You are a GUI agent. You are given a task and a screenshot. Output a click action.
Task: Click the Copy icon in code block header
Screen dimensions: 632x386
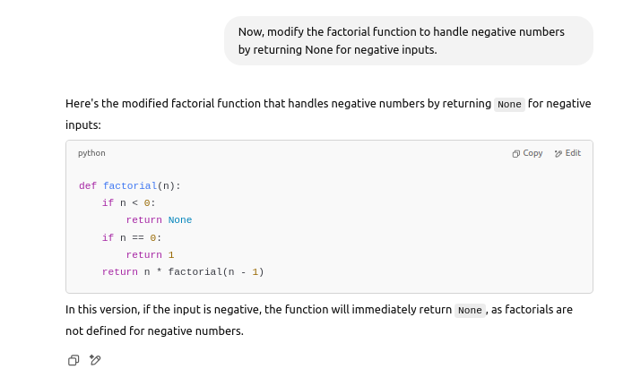(x=516, y=154)
